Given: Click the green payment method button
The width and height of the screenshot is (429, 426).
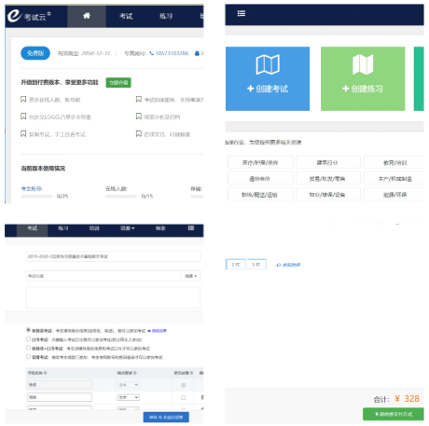Looking at the screenshot, I should tap(394, 414).
